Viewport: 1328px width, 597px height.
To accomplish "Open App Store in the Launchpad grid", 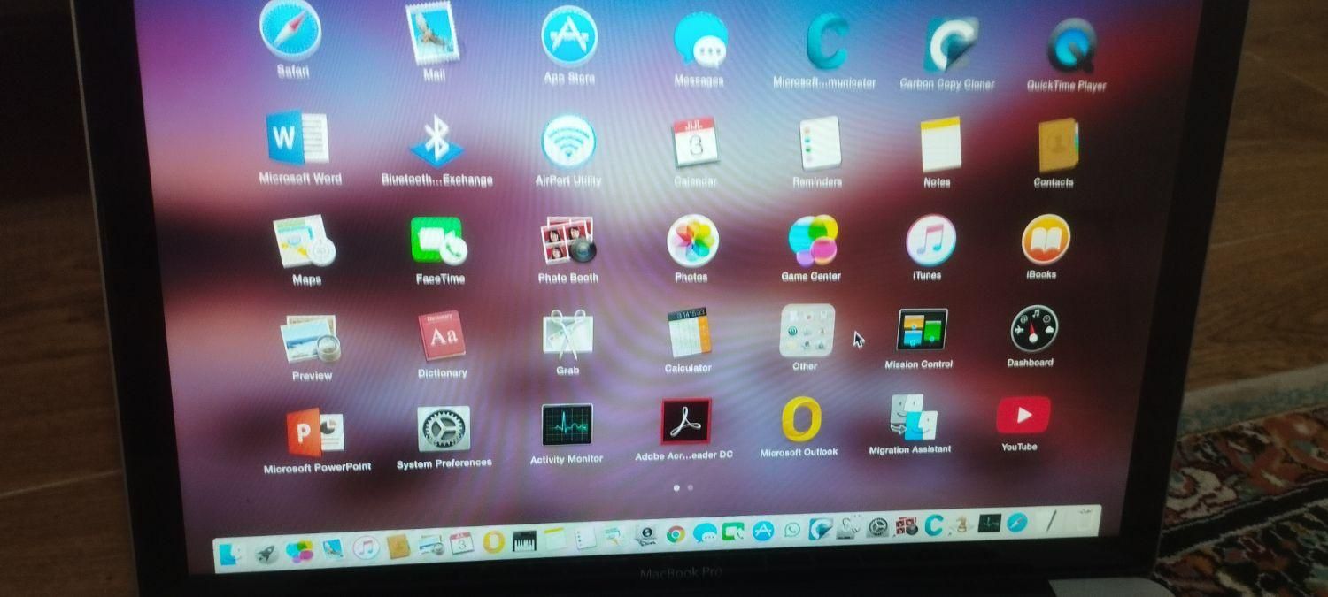I will [569, 36].
